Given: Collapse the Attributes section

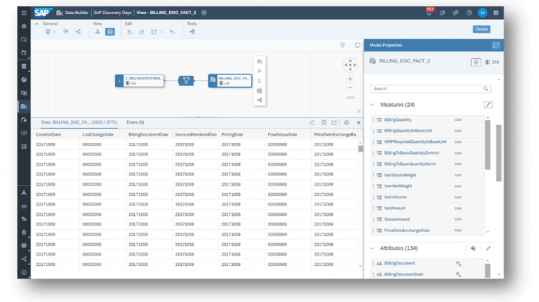Looking at the screenshot, I should pos(373,248).
